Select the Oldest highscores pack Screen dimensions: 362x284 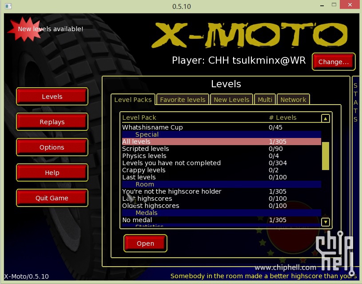click(222, 206)
